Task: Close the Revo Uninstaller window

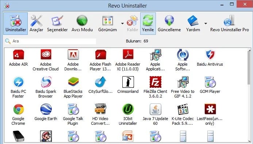Action: [x=245, y=4]
